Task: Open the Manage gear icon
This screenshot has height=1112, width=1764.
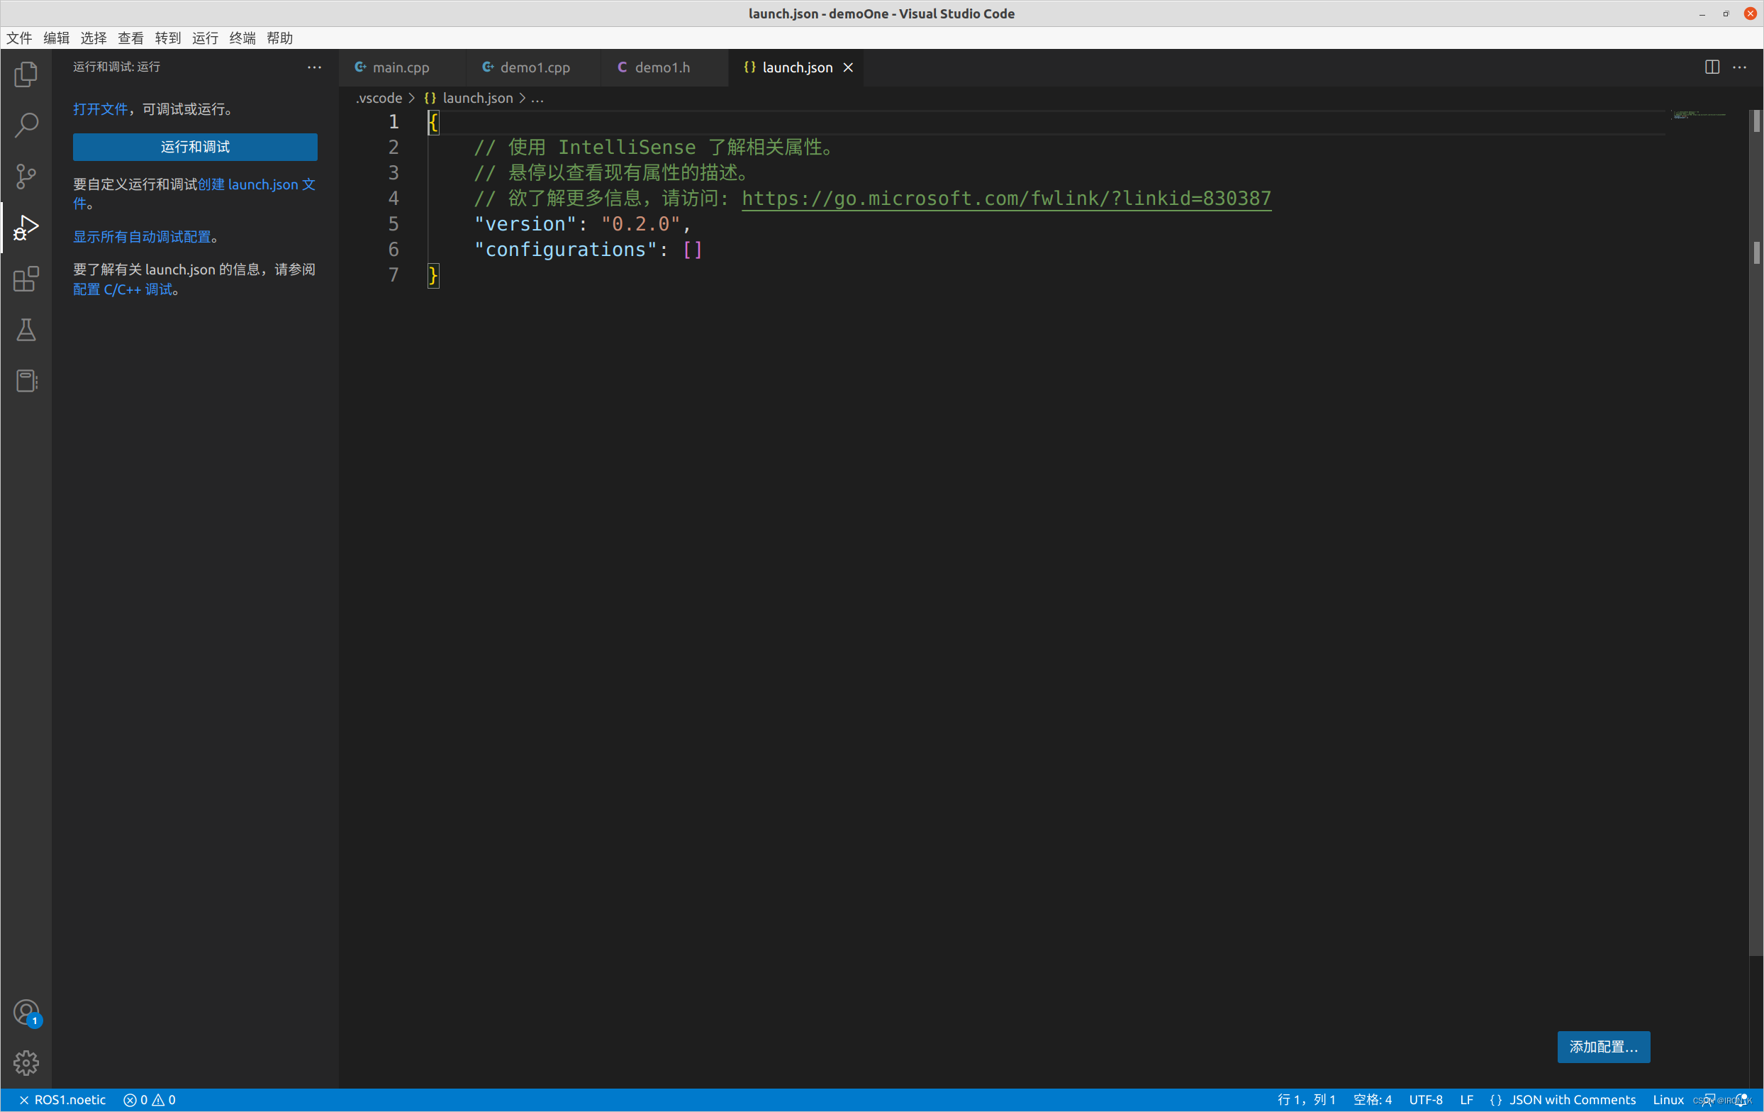Action: 26,1063
